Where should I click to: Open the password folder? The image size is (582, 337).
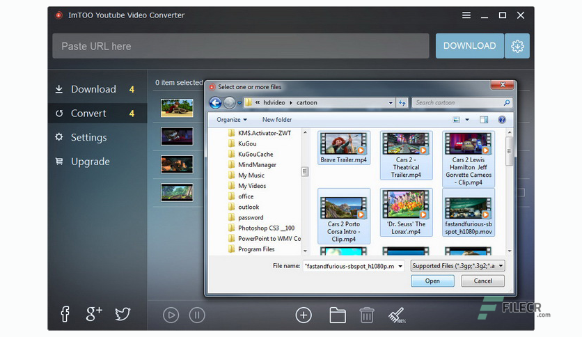[246, 217]
